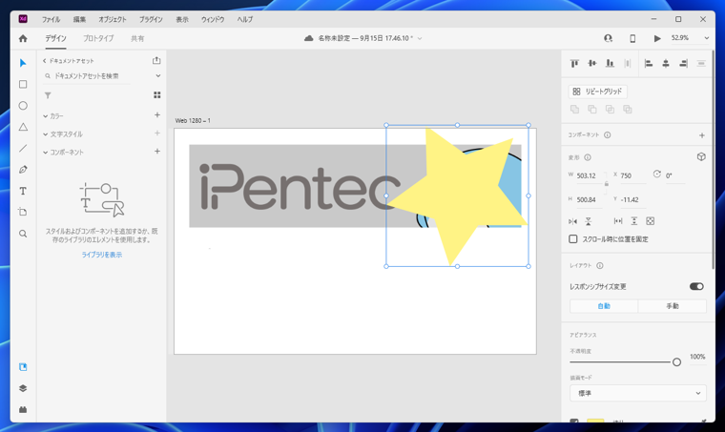Toggle the fill checkbox at panel bottom
Image resolution: width=725 pixels, height=432 pixels.
pos(574,422)
